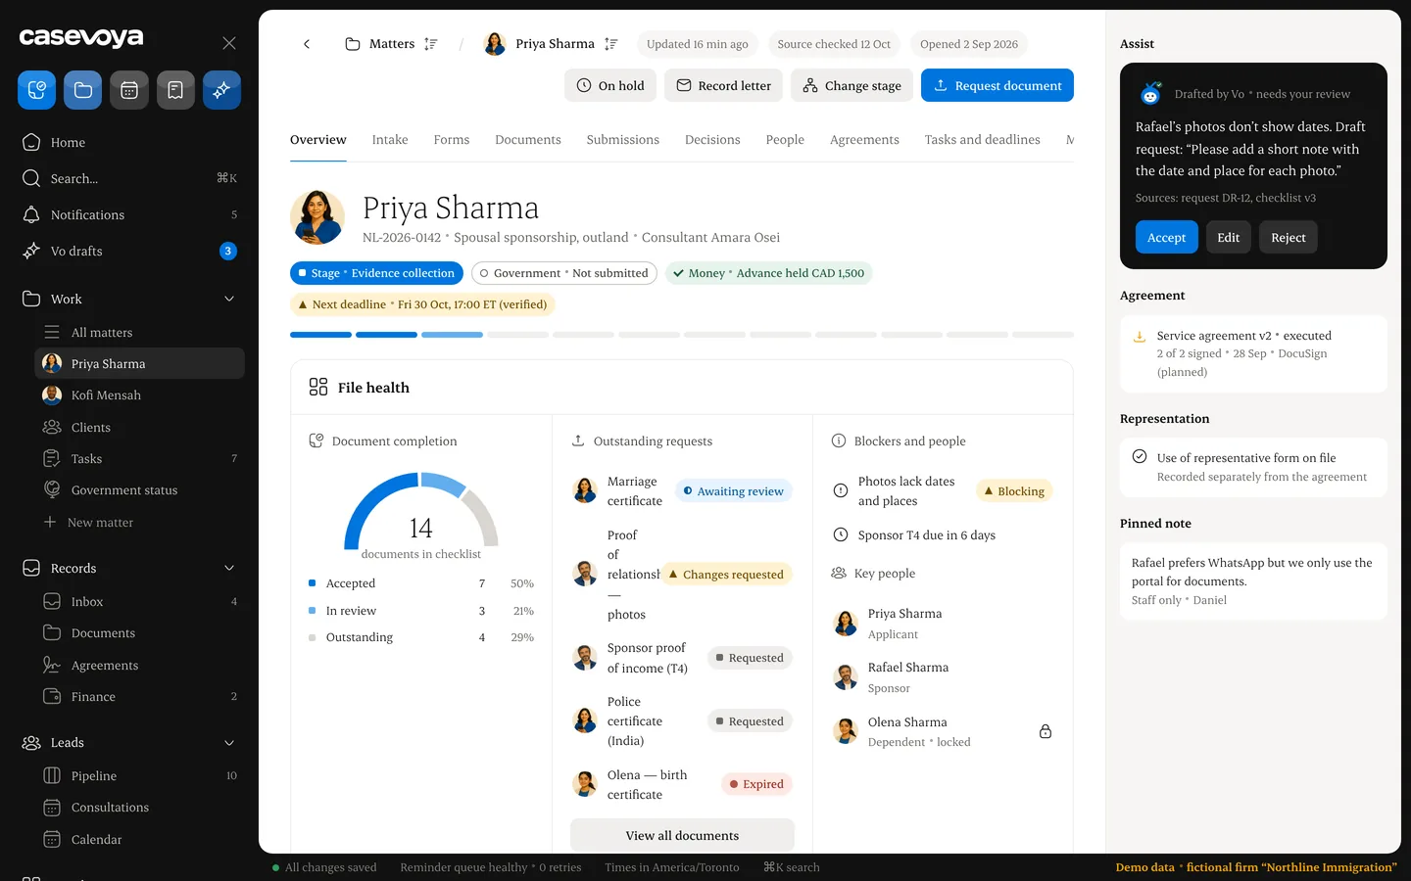Download the Service agreement v2 file icon

[1140, 337]
